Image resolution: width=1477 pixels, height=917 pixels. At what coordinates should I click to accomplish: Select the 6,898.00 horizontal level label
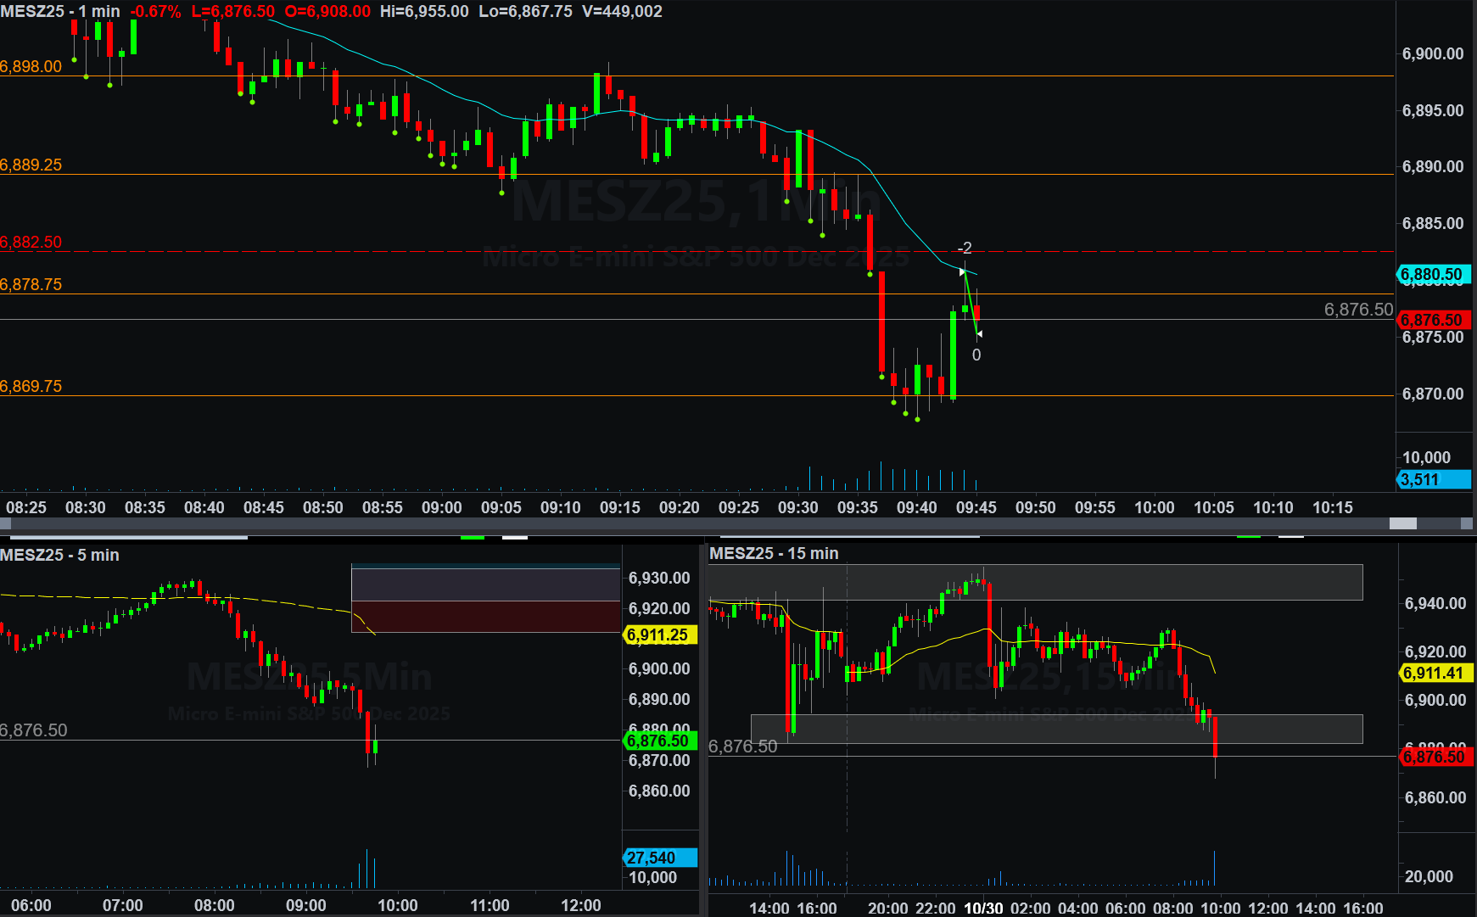click(31, 66)
